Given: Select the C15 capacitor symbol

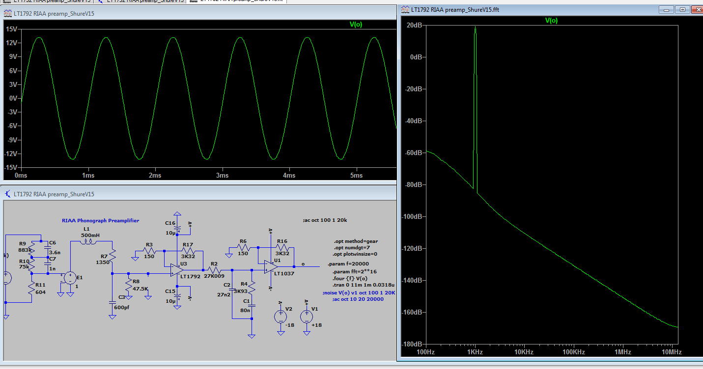Looking at the screenshot, I should (178, 296).
